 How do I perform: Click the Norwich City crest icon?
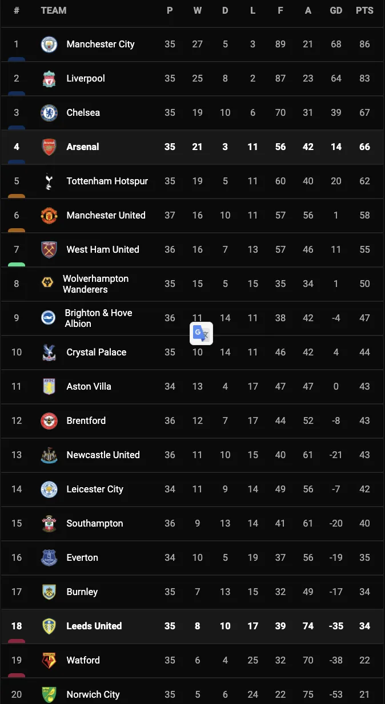[49, 695]
